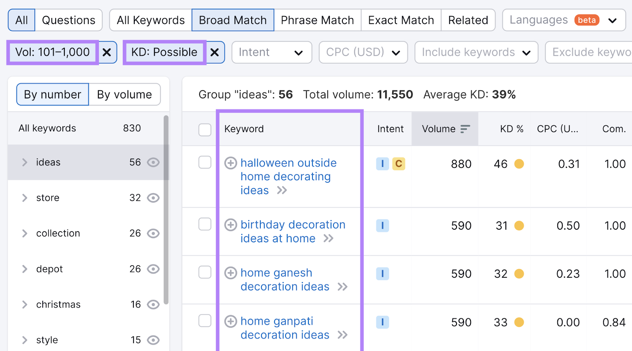Click the keyword groups sidebar scrollbar

pyautogui.click(x=166, y=209)
